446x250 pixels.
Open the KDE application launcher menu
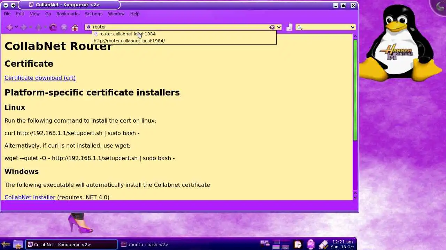coord(6,244)
